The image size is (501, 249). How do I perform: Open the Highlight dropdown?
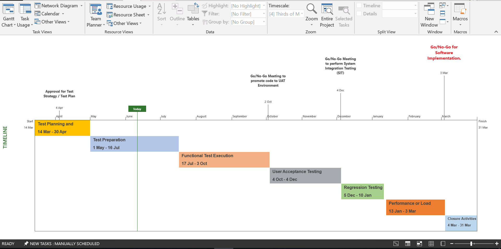point(247,5)
